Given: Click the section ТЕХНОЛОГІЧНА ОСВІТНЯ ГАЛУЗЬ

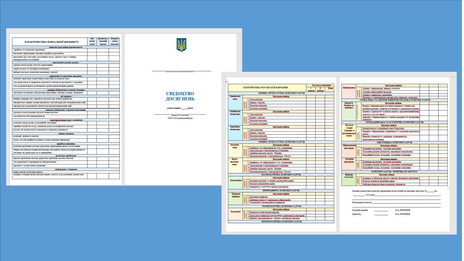Looking at the screenshot, I should click(x=281, y=206).
